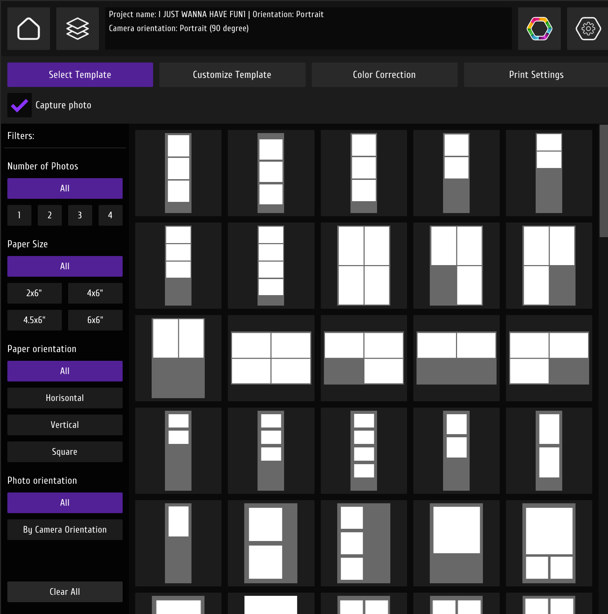Select portrait template with two photos on top
This screenshot has width=608, height=614.
tap(178, 358)
